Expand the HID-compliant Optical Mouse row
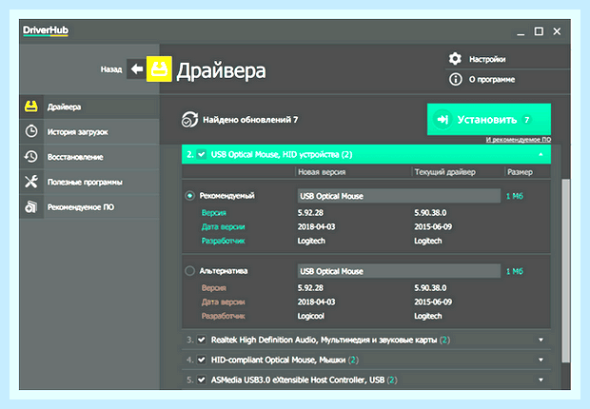 click(x=541, y=360)
